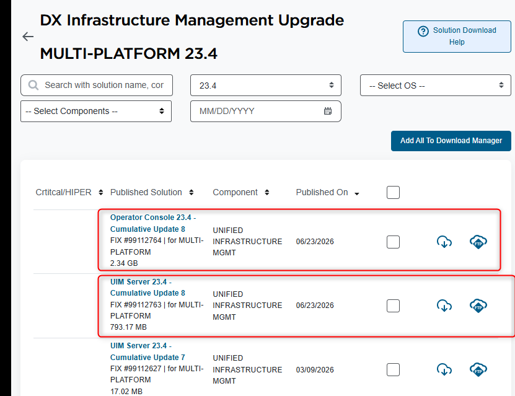Check the Operator Console Cumulative Update 8 checkbox

[393, 242]
